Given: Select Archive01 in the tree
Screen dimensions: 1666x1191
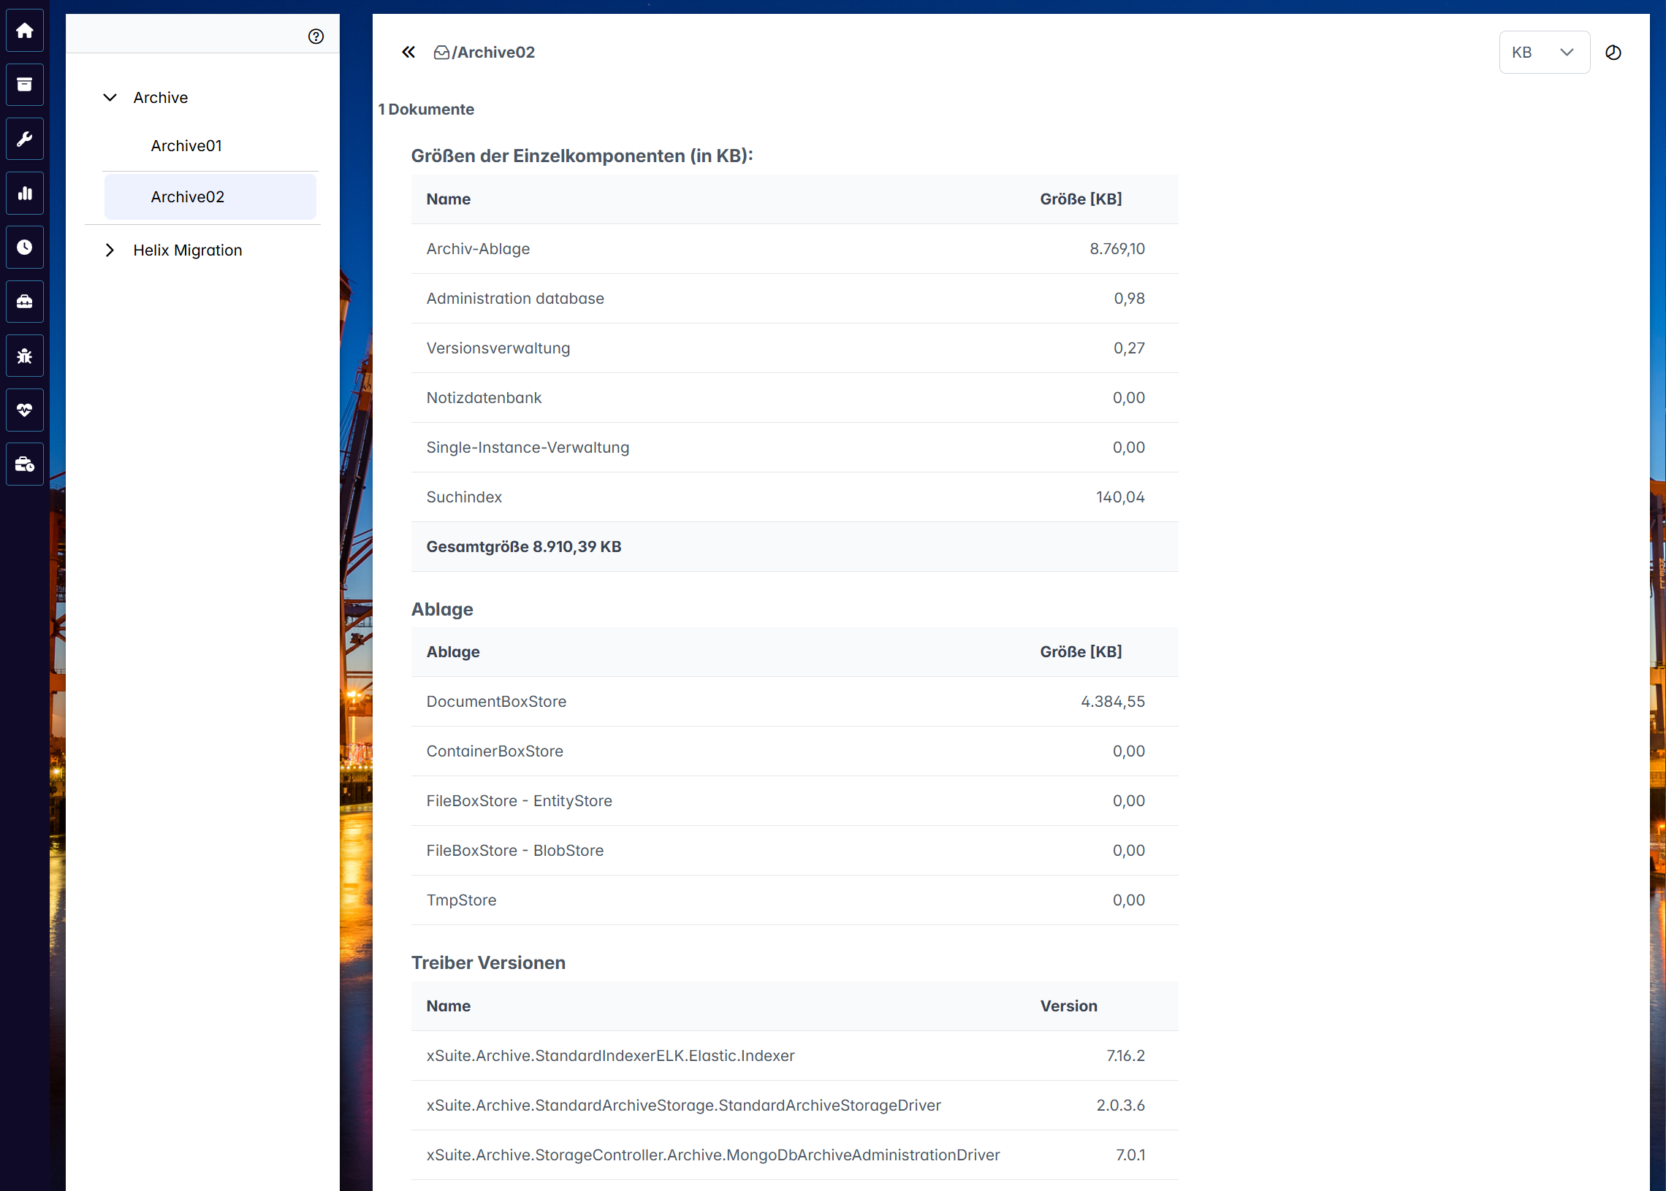Looking at the screenshot, I should click(186, 146).
